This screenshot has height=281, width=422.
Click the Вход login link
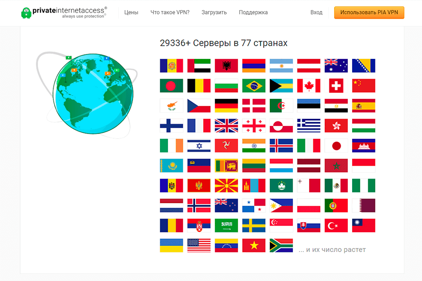[x=316, y=12]
